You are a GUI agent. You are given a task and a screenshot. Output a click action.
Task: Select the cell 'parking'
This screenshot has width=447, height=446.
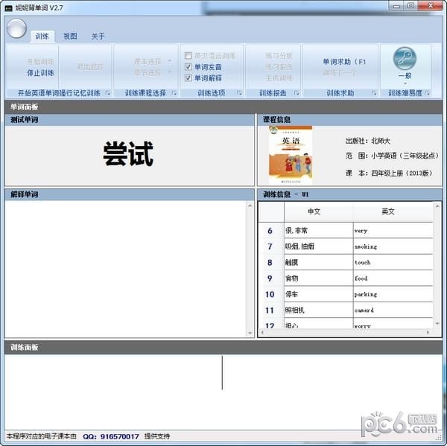tap(393, 294)
